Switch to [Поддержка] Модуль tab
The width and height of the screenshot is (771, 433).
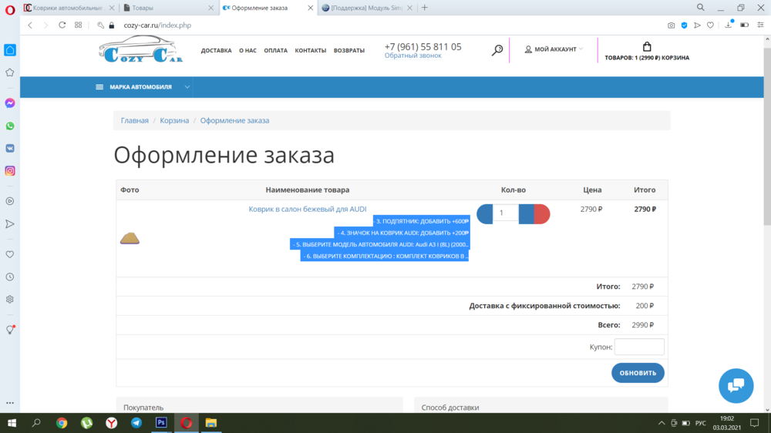click(x=367, y=8)
